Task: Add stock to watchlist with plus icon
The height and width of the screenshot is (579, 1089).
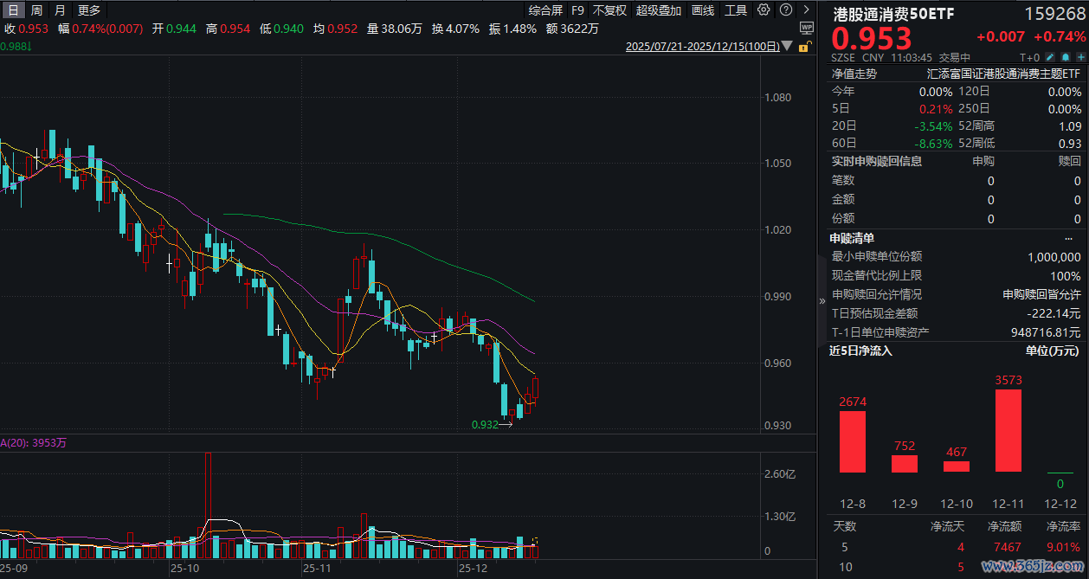Action: 1080,57
